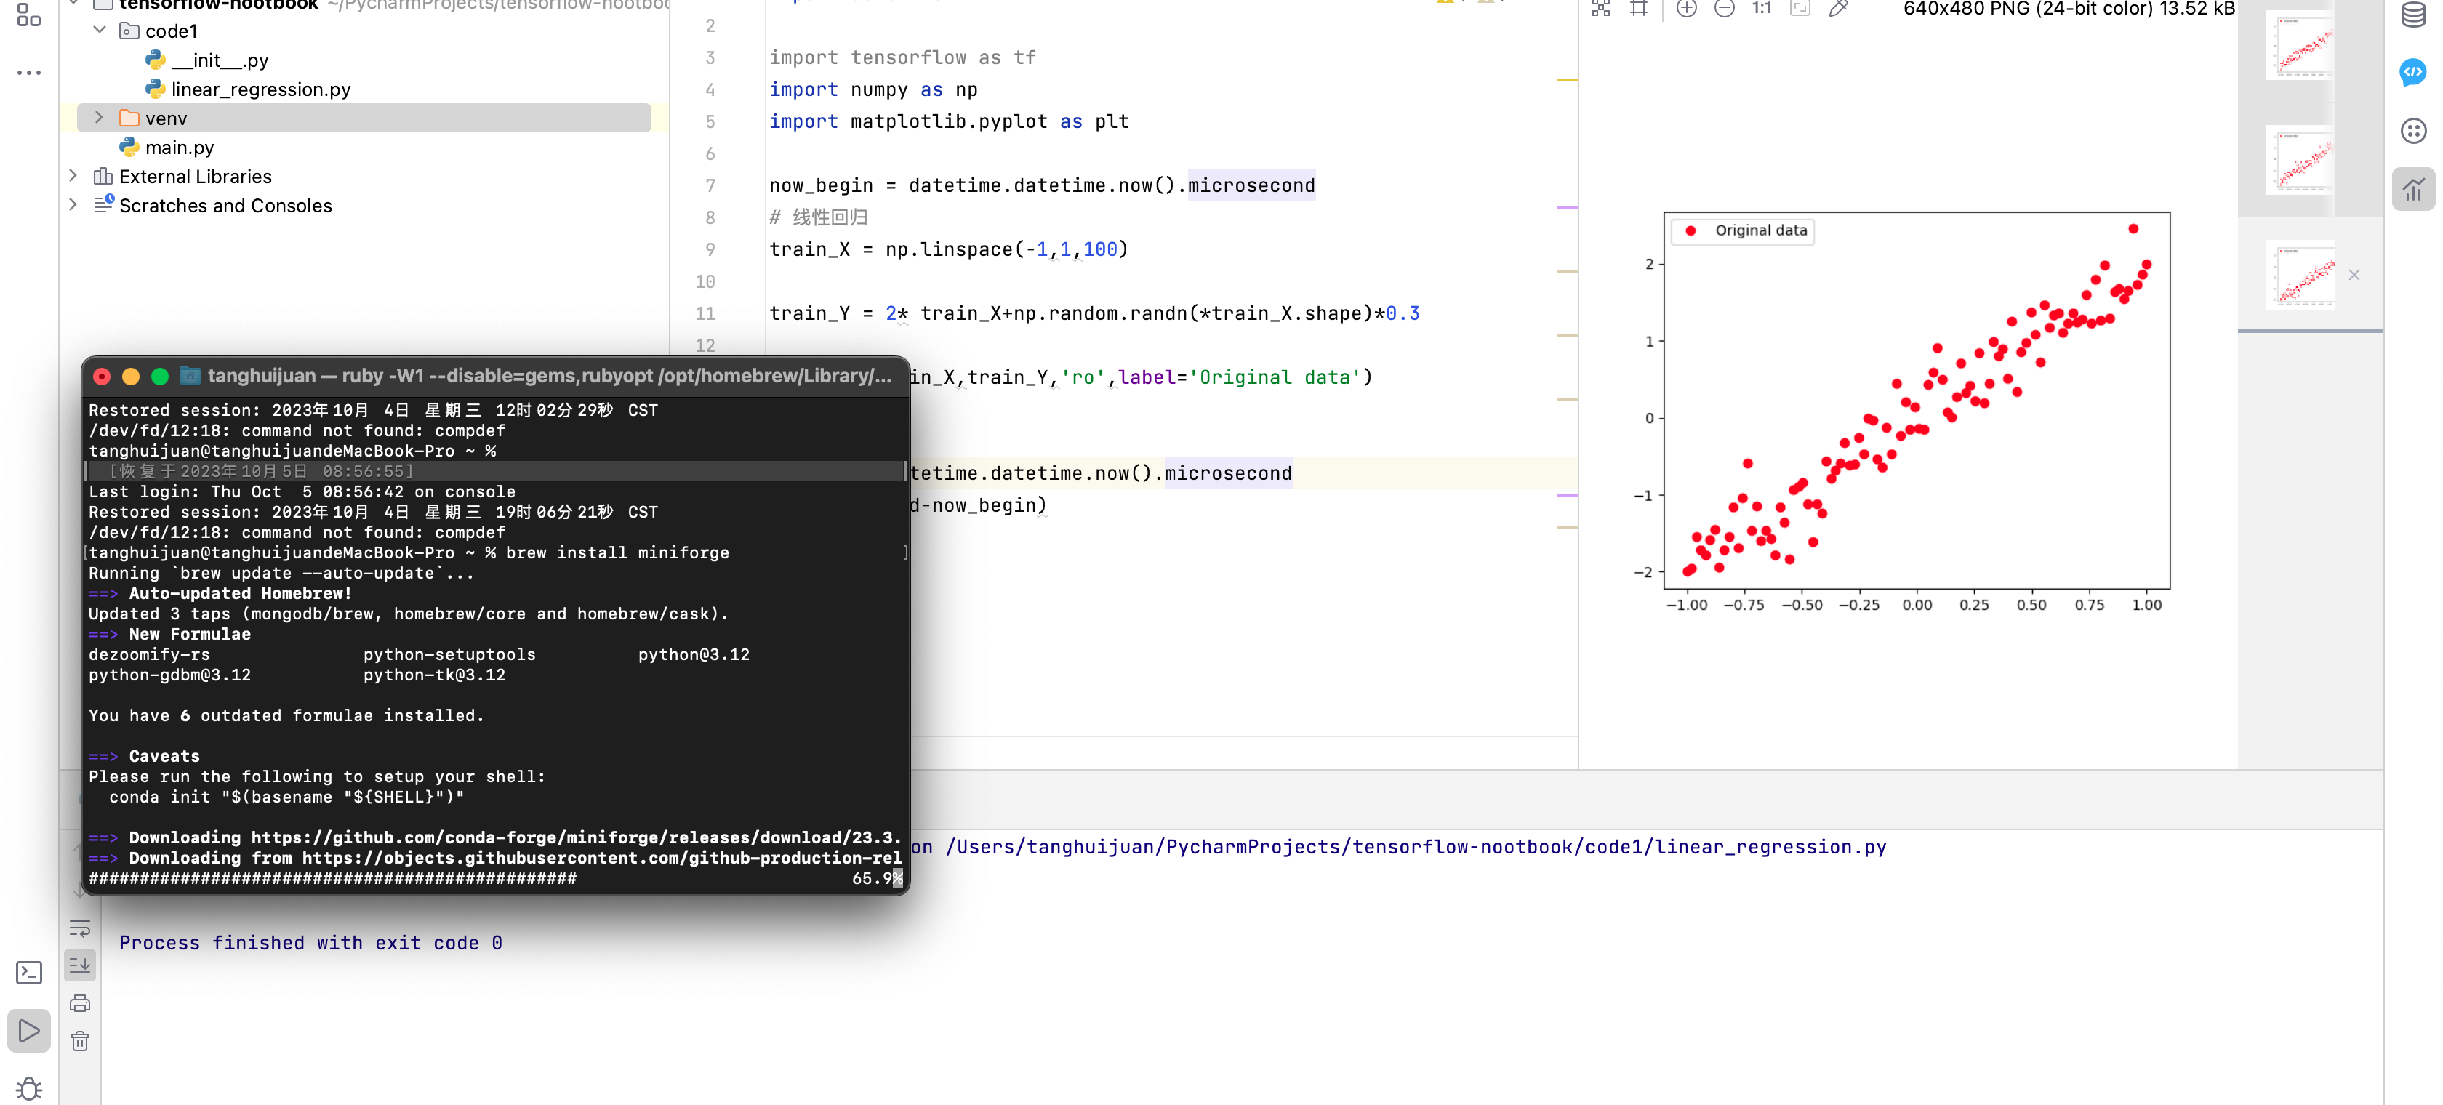Toggle scroll to end in console
The width and height of the screenshot is (2443, 1105).
80,965
